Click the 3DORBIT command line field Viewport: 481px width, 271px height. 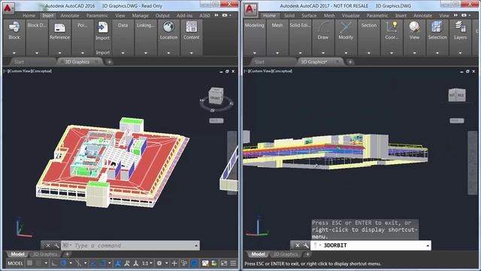pos(371,245)
